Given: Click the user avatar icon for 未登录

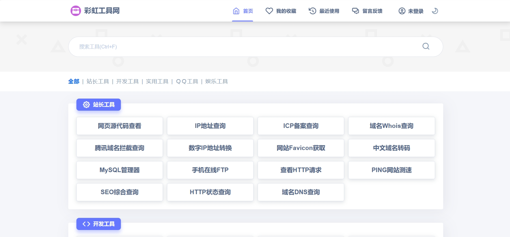Looking at the screenshot, I should point(402,11).
